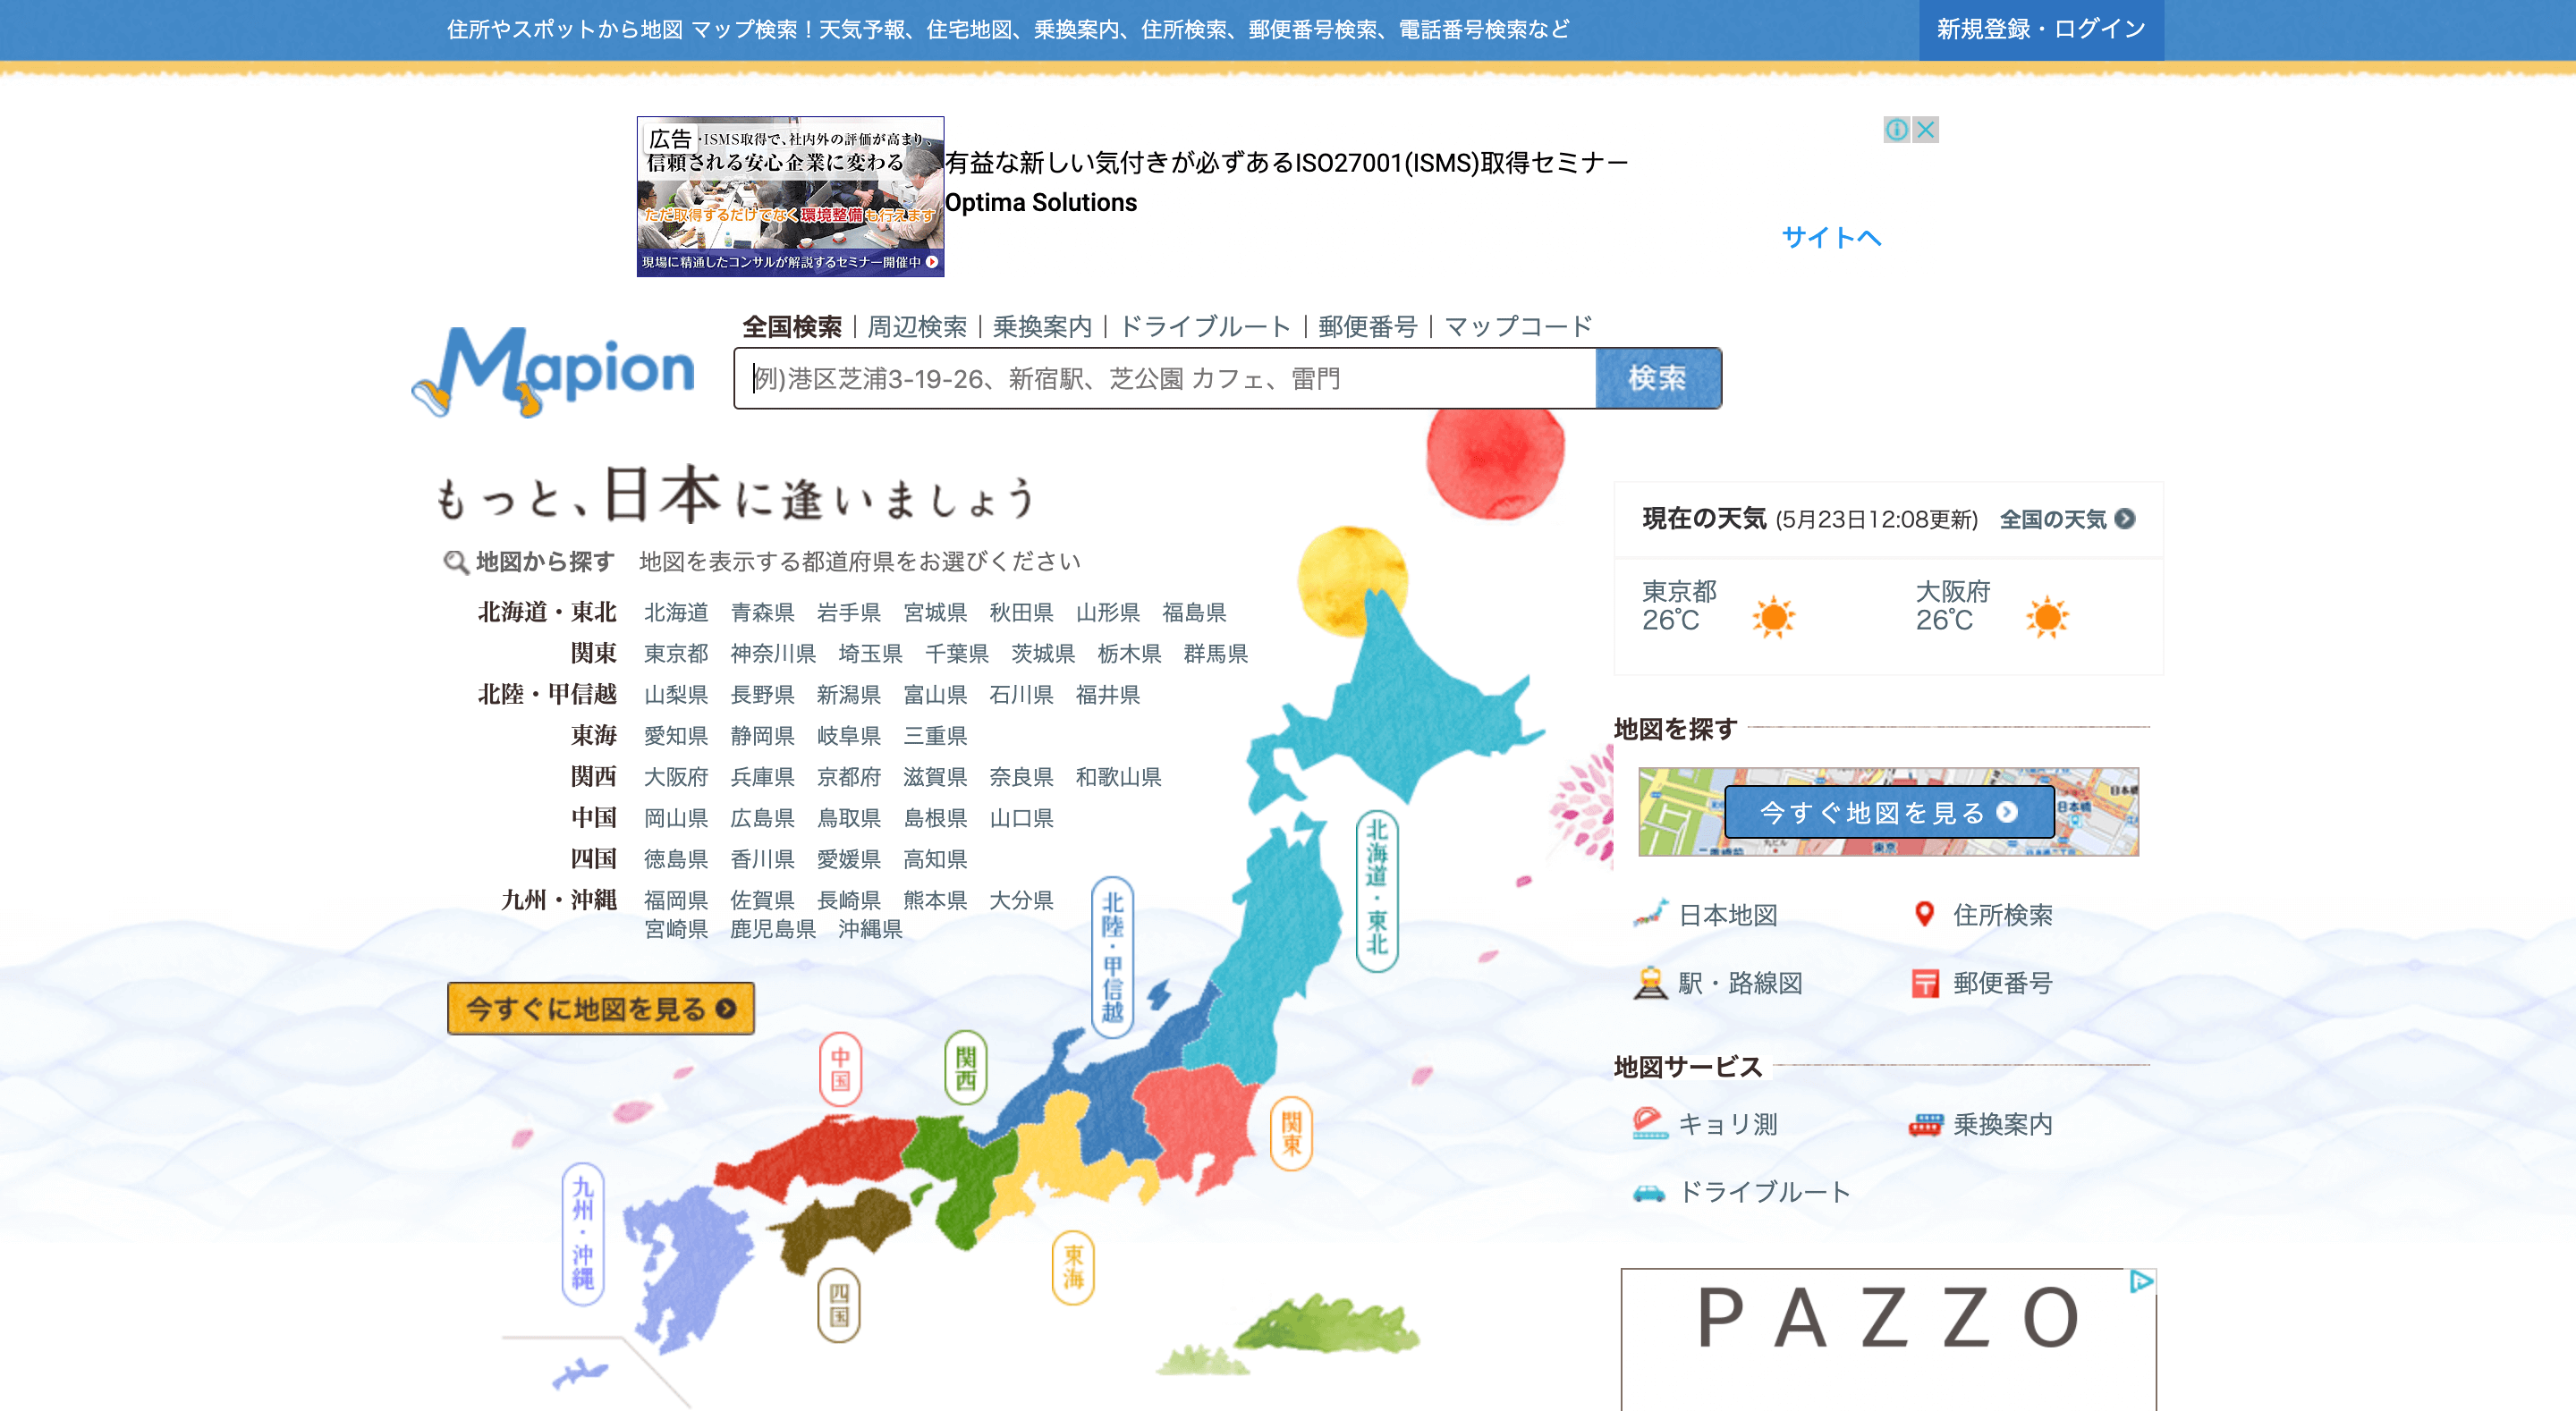Image resolution: width=2576 pixels, height=1411 pixels.
Task: Switch to the 乗換案内 search tab
Action: pos(1042,327)
